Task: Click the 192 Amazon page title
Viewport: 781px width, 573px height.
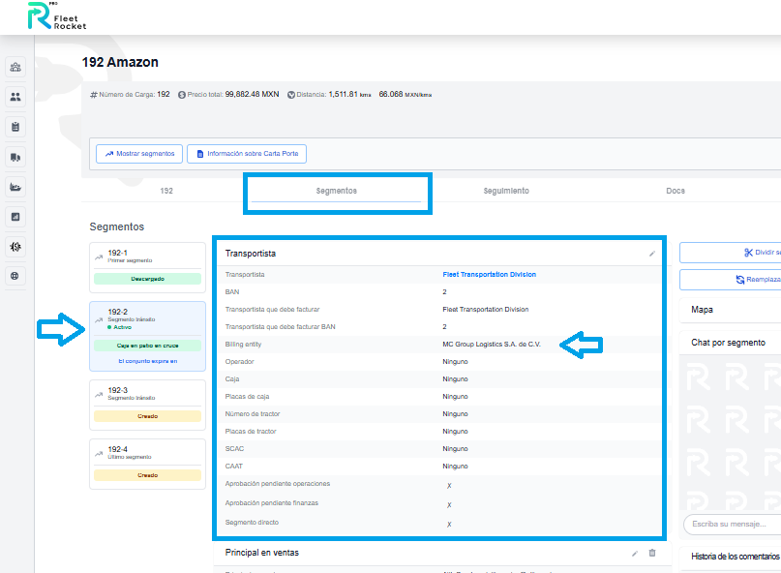Action: point(120,62)
